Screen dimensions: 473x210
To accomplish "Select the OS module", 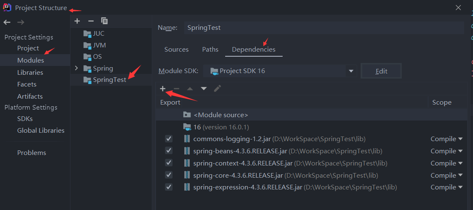I will pos(97,57).
